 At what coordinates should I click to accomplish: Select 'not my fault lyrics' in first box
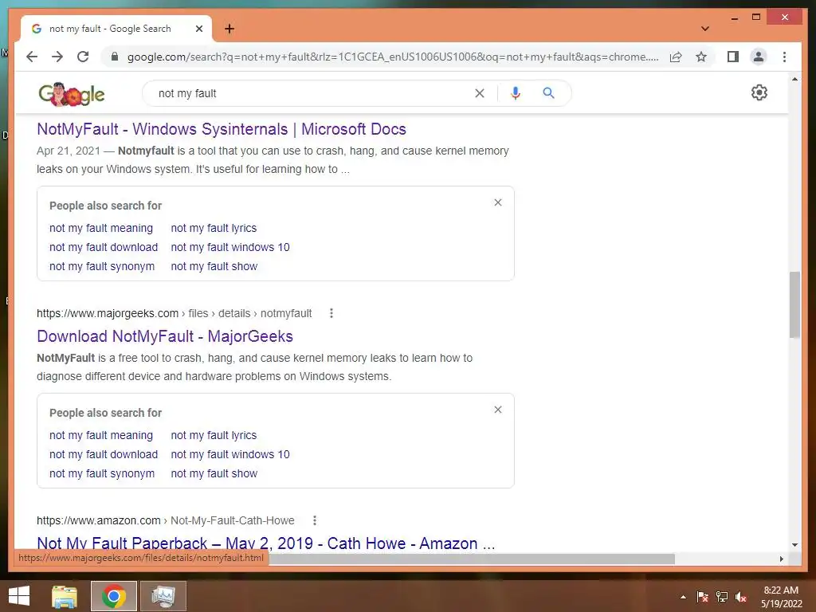[214, 228]
